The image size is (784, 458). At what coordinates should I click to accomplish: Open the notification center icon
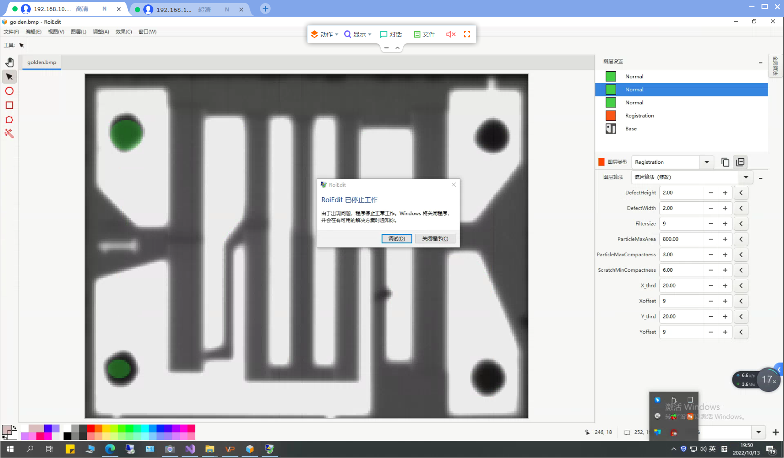[771, 449]
